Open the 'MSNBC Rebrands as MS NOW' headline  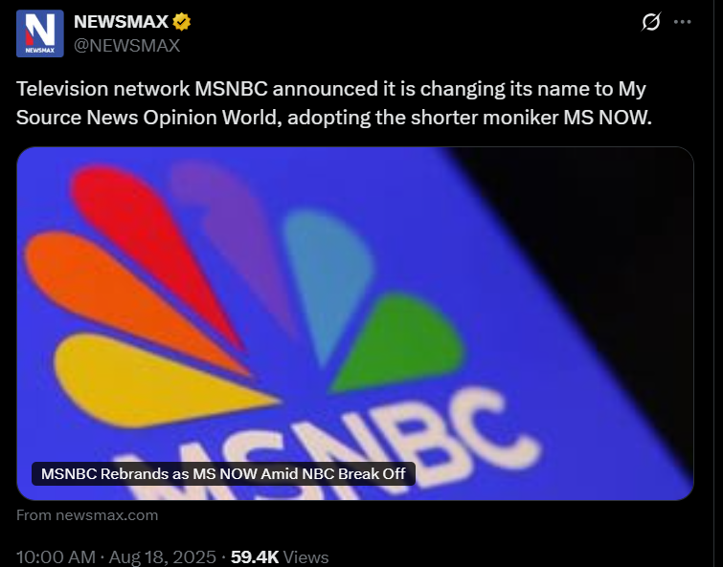[x=223, y=473]
